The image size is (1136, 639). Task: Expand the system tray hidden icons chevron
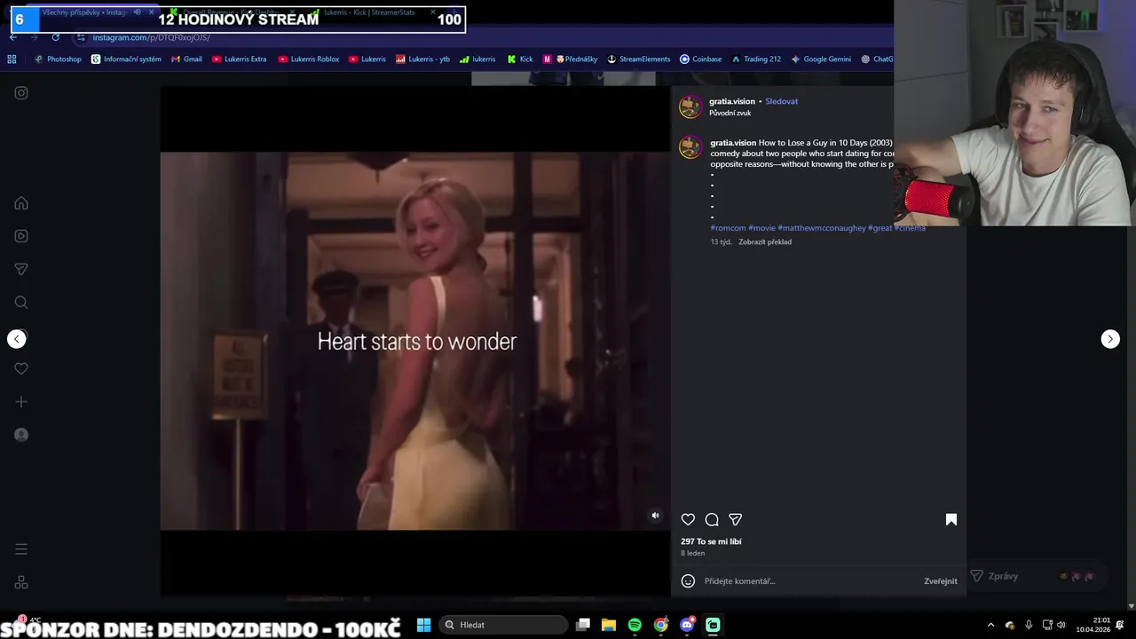990,625
